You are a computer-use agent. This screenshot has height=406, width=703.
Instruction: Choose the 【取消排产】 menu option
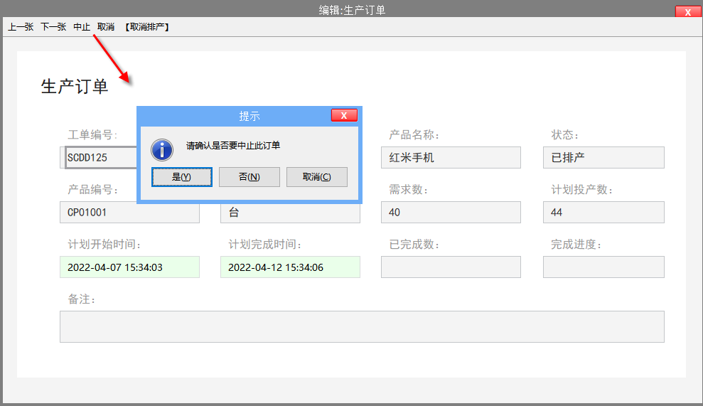click(x=146, y=27)
